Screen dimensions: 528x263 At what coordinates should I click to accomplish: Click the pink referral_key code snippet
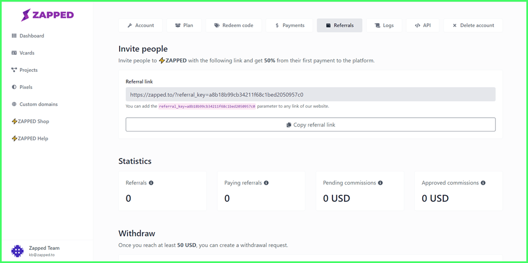[x=207, y=107]
